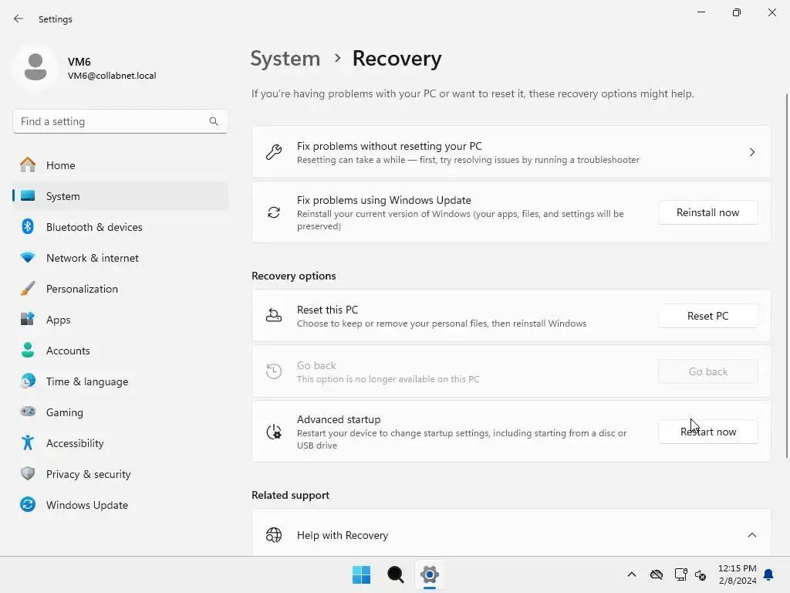Open Apps settings
Viewport: 790px width, 593px height.
120,320
